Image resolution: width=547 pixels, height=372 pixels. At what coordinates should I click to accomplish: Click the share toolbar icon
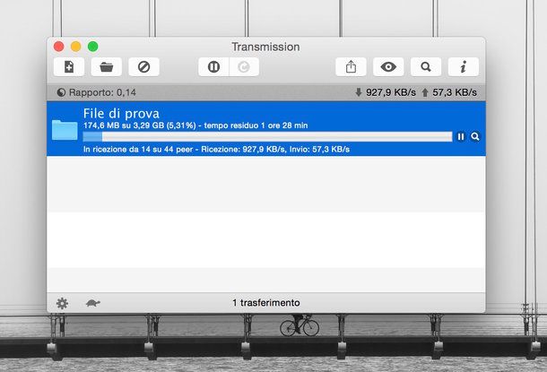coord(351,66)
